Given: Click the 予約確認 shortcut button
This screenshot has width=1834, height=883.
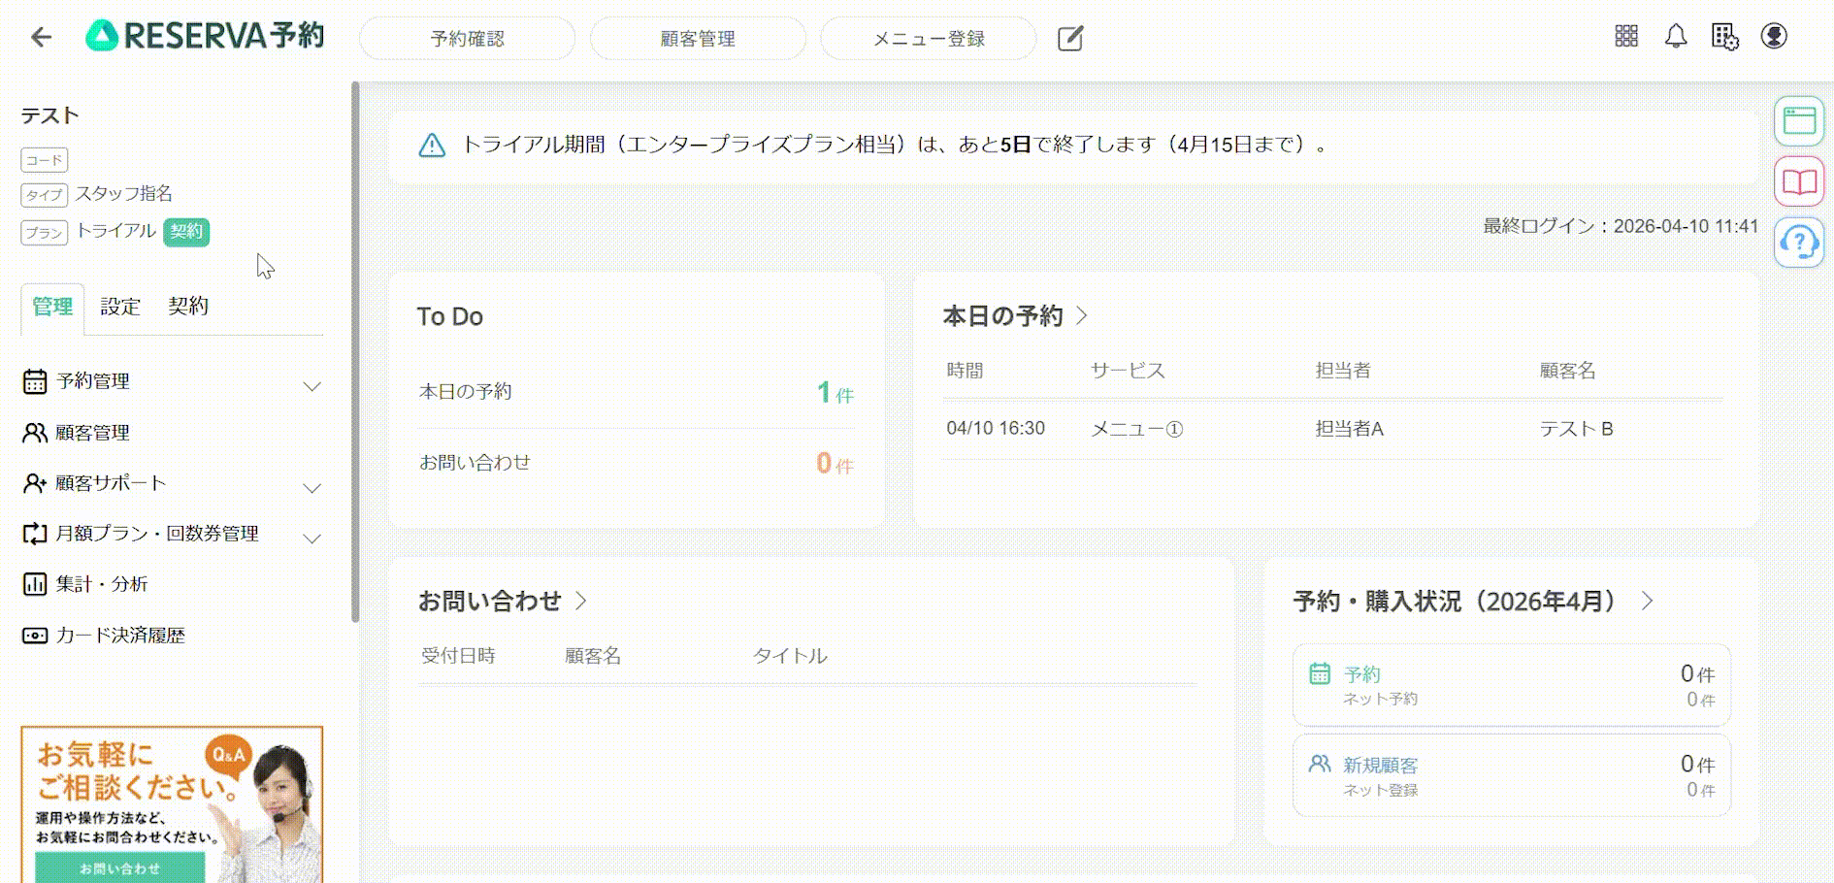Looking at the screenshot, I should click(468, 39).
